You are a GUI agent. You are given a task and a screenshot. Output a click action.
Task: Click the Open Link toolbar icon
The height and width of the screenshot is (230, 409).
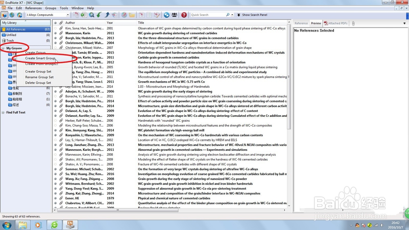coord(124,15)
